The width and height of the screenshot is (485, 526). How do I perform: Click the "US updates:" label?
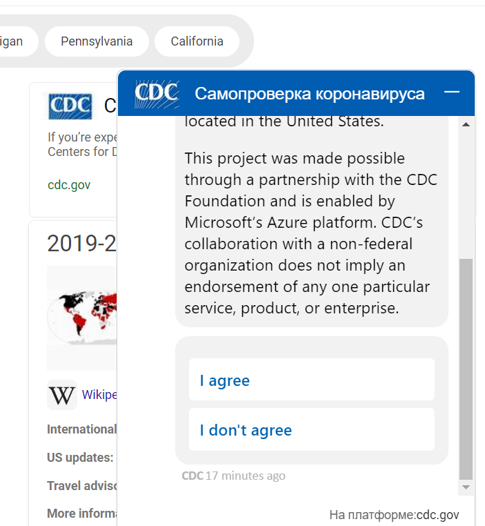pos(80,457)
